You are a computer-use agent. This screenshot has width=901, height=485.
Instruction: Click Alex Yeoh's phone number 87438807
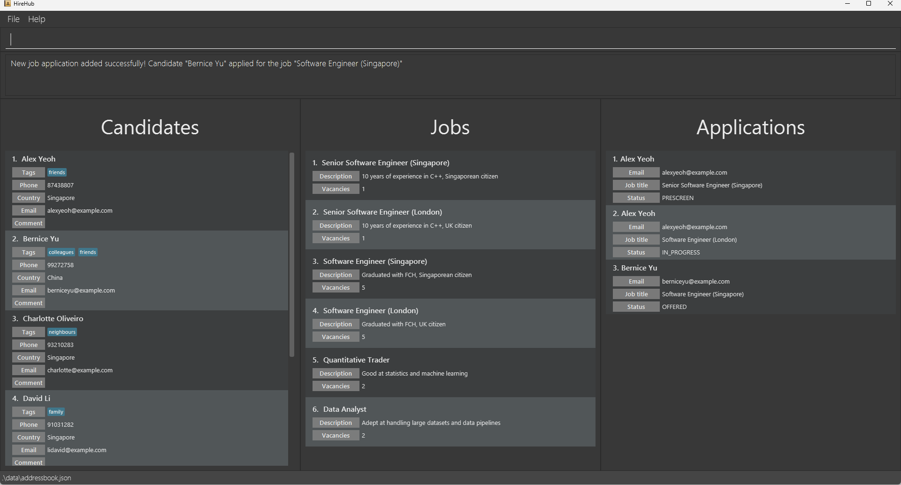click(x=61, y=185)
